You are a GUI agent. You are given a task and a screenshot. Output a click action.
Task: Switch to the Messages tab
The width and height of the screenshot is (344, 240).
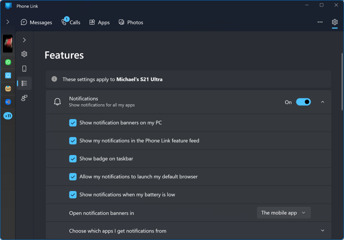click(x=36, y=22)
